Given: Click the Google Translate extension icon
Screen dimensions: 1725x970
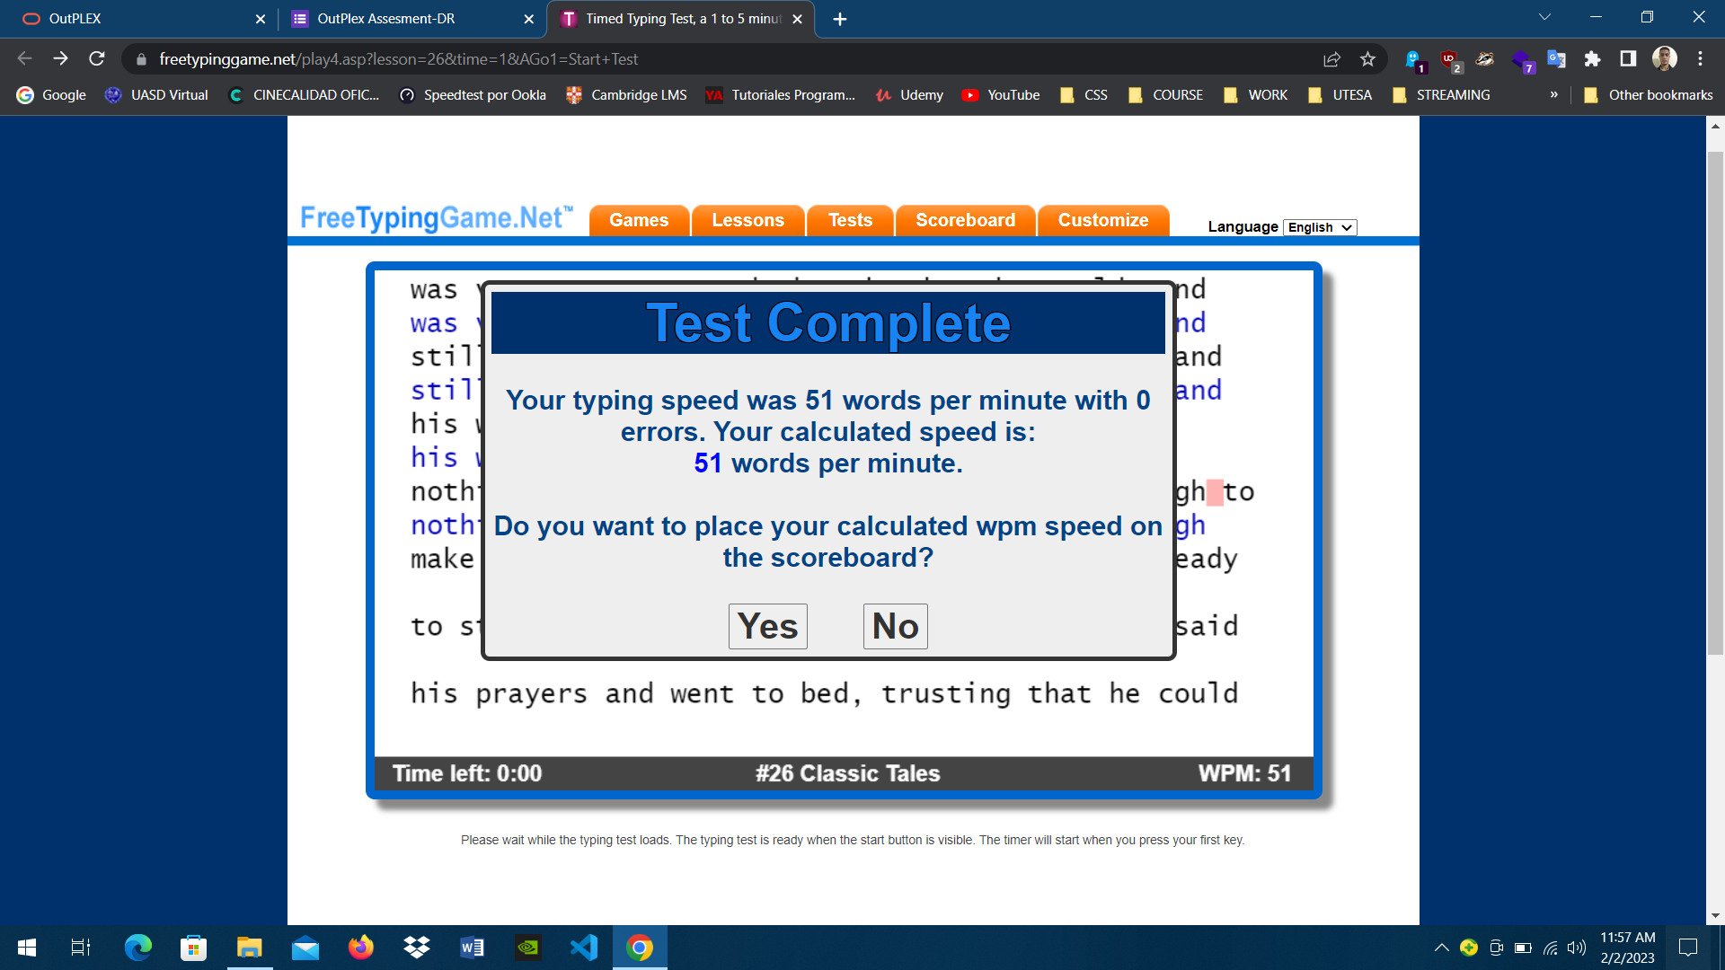Looking at the screenshot, I should click(x=1556, y=59).
